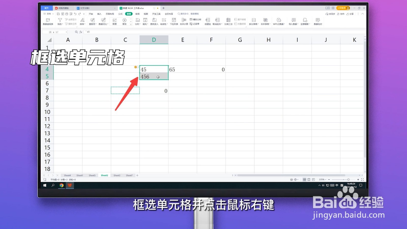Select the 股票 stock data type
This screenshot has width=407, height=229.
[114, 21]
